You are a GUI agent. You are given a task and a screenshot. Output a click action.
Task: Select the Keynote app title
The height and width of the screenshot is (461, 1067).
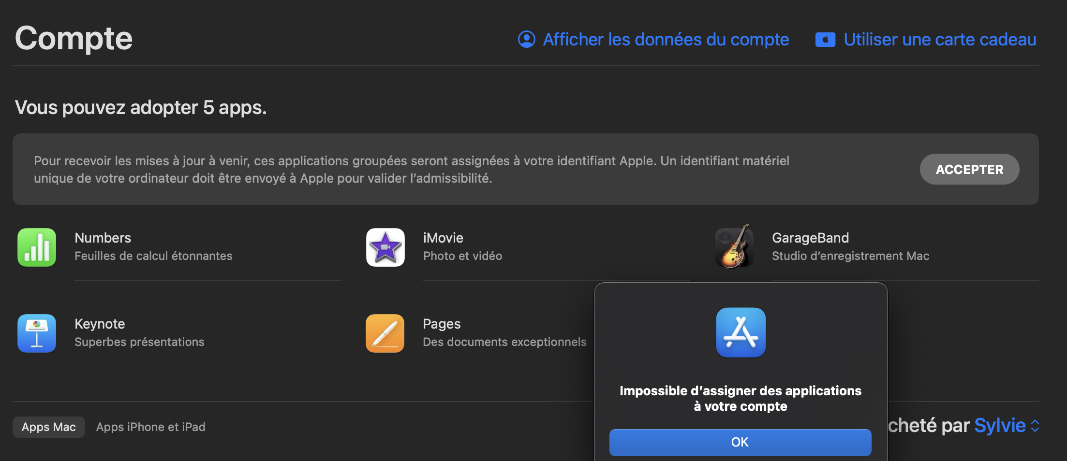[100, 324]
